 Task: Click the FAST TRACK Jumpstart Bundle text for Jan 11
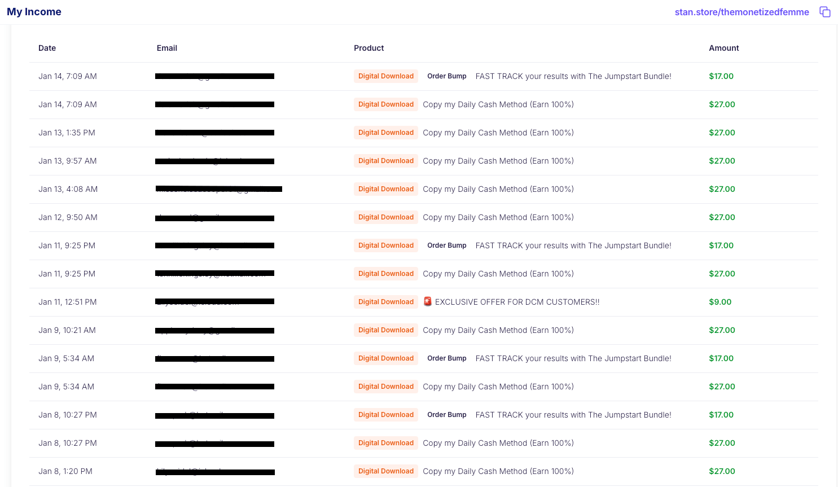coord(573,245)
